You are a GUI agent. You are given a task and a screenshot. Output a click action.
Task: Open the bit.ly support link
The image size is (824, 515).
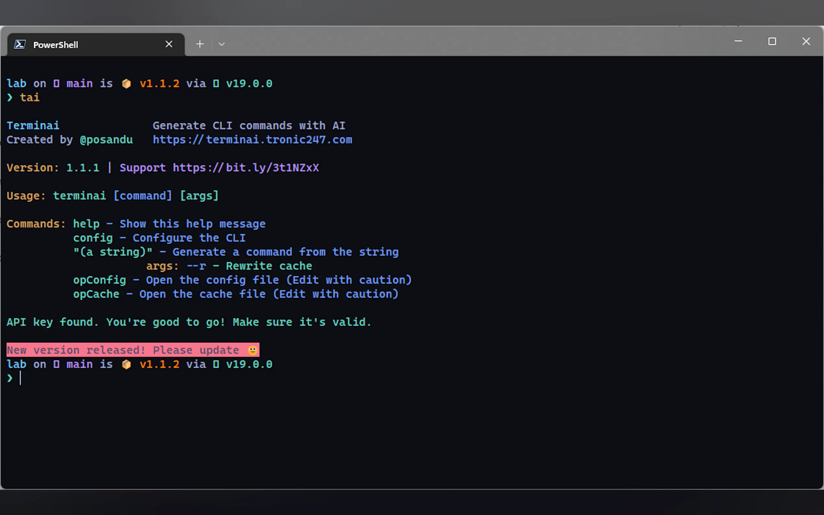(246, 168)
